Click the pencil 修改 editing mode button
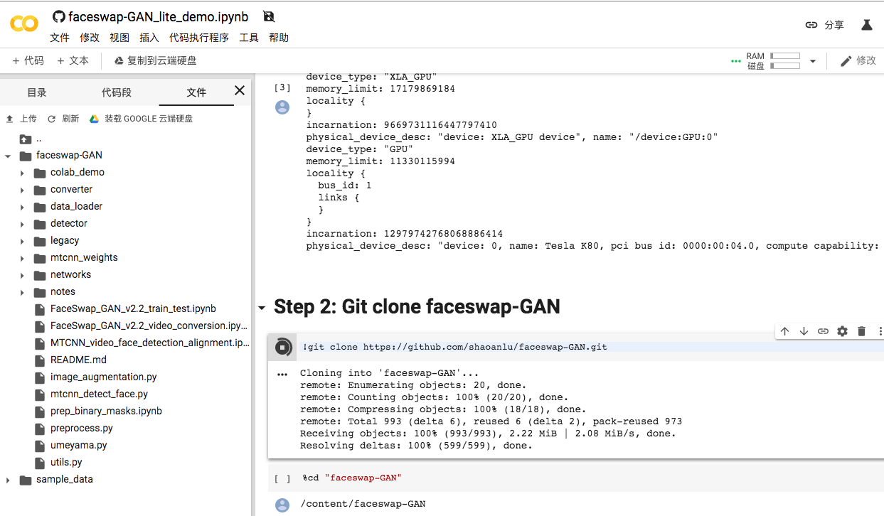 click(x=858, y=61)
